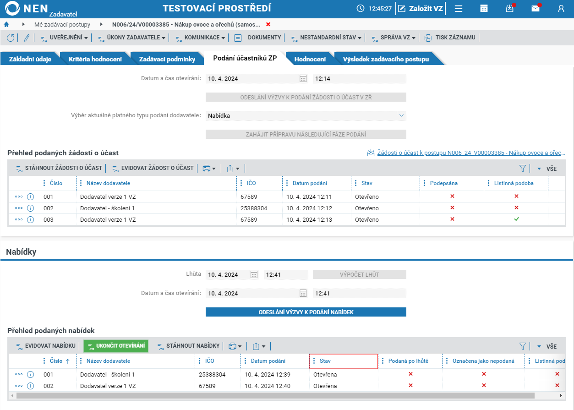
Task: Open export dropdown in žádosti toolbar
Action: click(x=233, y=168)
